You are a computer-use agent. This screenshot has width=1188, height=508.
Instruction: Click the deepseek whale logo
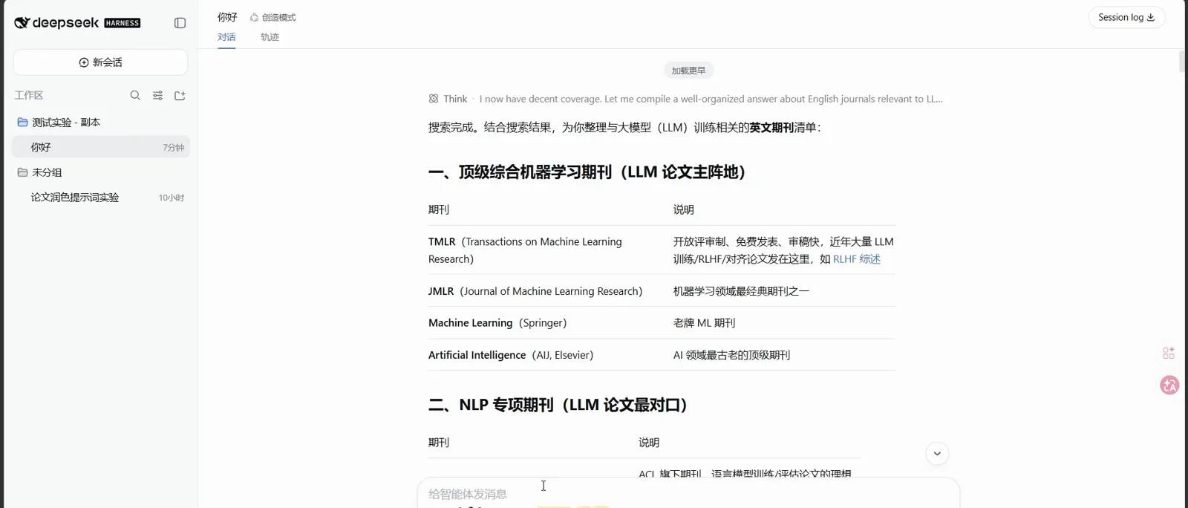pyautogui.click(x=22, y=23)
